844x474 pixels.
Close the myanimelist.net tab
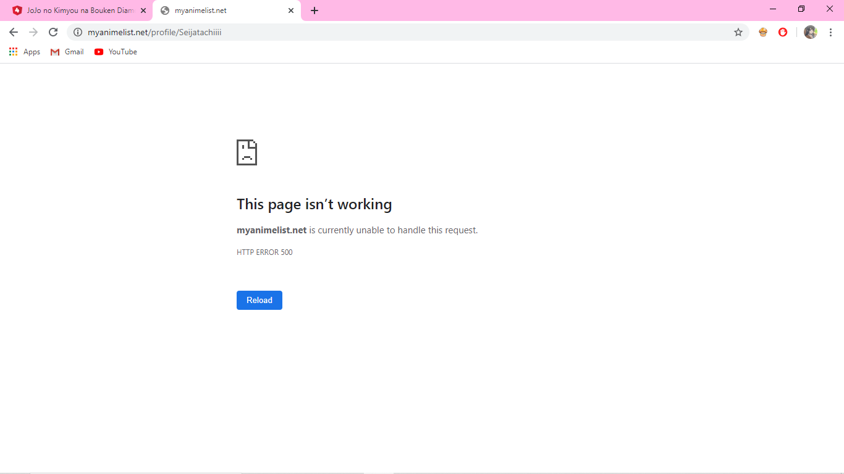click(x=291, y=10)
